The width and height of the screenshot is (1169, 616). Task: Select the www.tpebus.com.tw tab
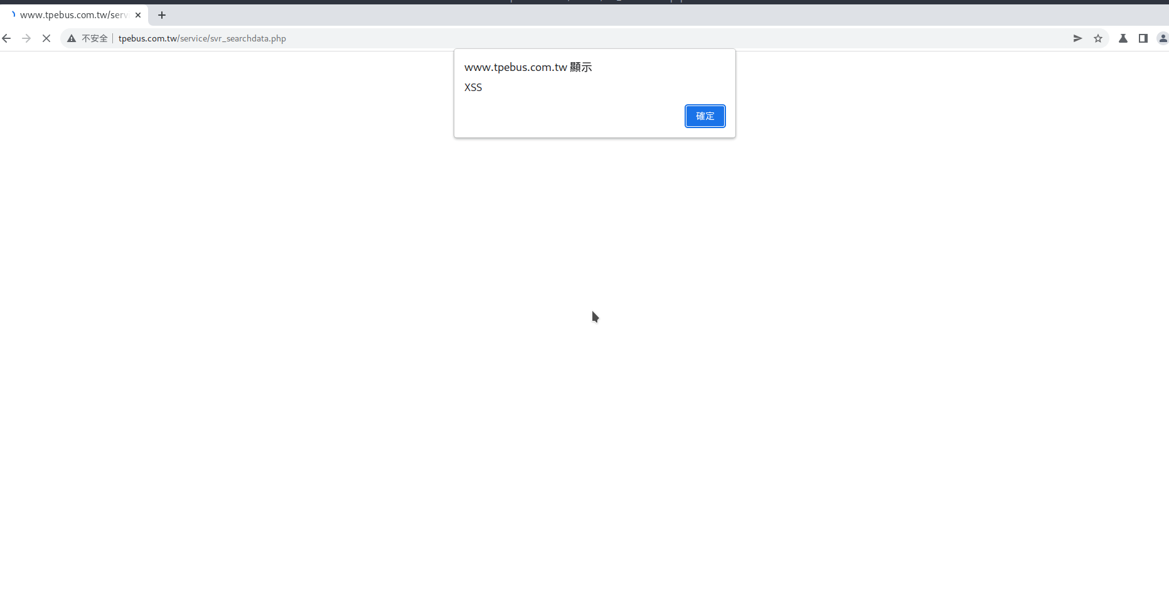click(74, 15)
